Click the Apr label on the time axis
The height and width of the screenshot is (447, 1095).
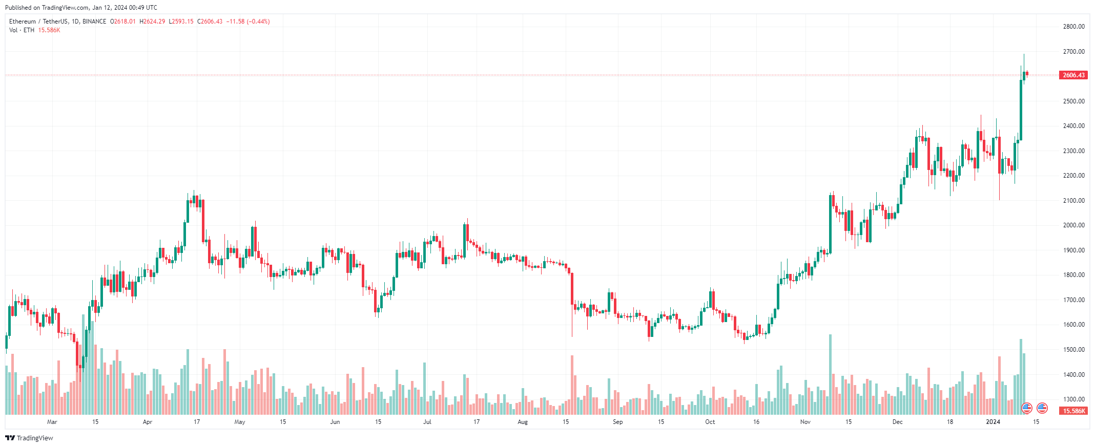[x=148, y=422]
